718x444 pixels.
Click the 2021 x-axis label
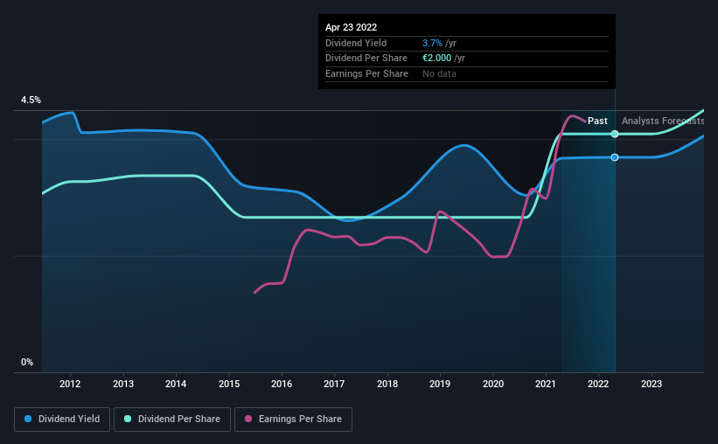click(546, 384)
